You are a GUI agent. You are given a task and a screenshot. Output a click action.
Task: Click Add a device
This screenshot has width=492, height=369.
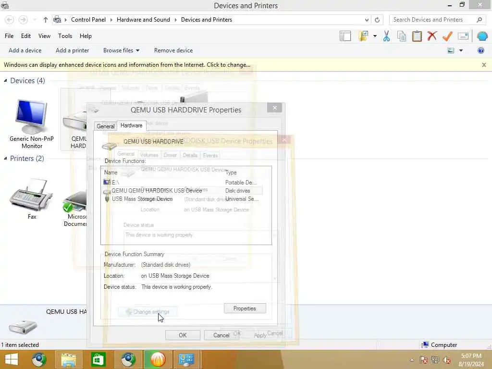pos(25,50)
